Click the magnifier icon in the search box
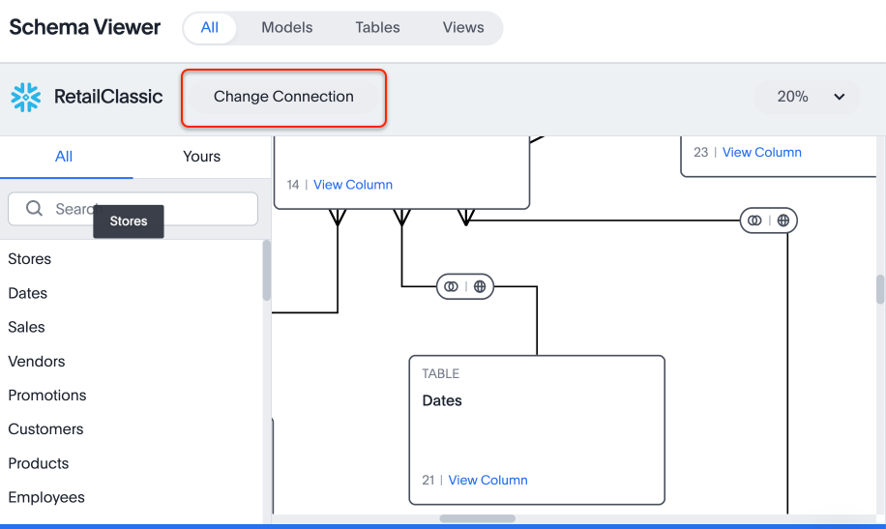 [x=34, y=209]
